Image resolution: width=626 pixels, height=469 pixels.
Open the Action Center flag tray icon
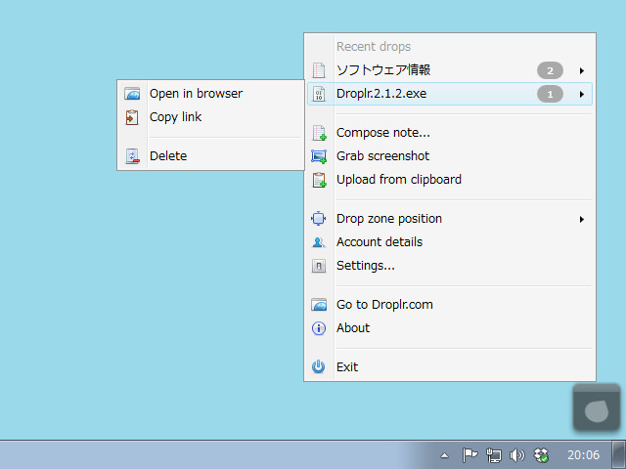pyautogui.click(x=469, y=454)
